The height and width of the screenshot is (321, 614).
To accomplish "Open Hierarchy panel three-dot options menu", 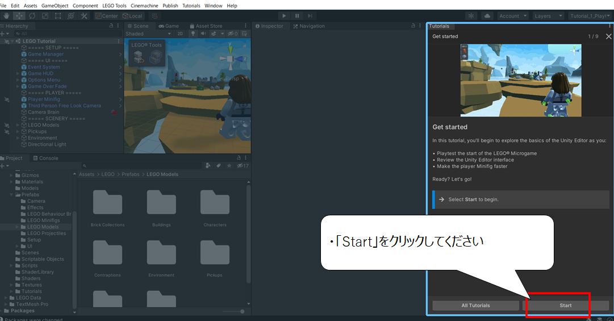I will [x=118, y=26].
